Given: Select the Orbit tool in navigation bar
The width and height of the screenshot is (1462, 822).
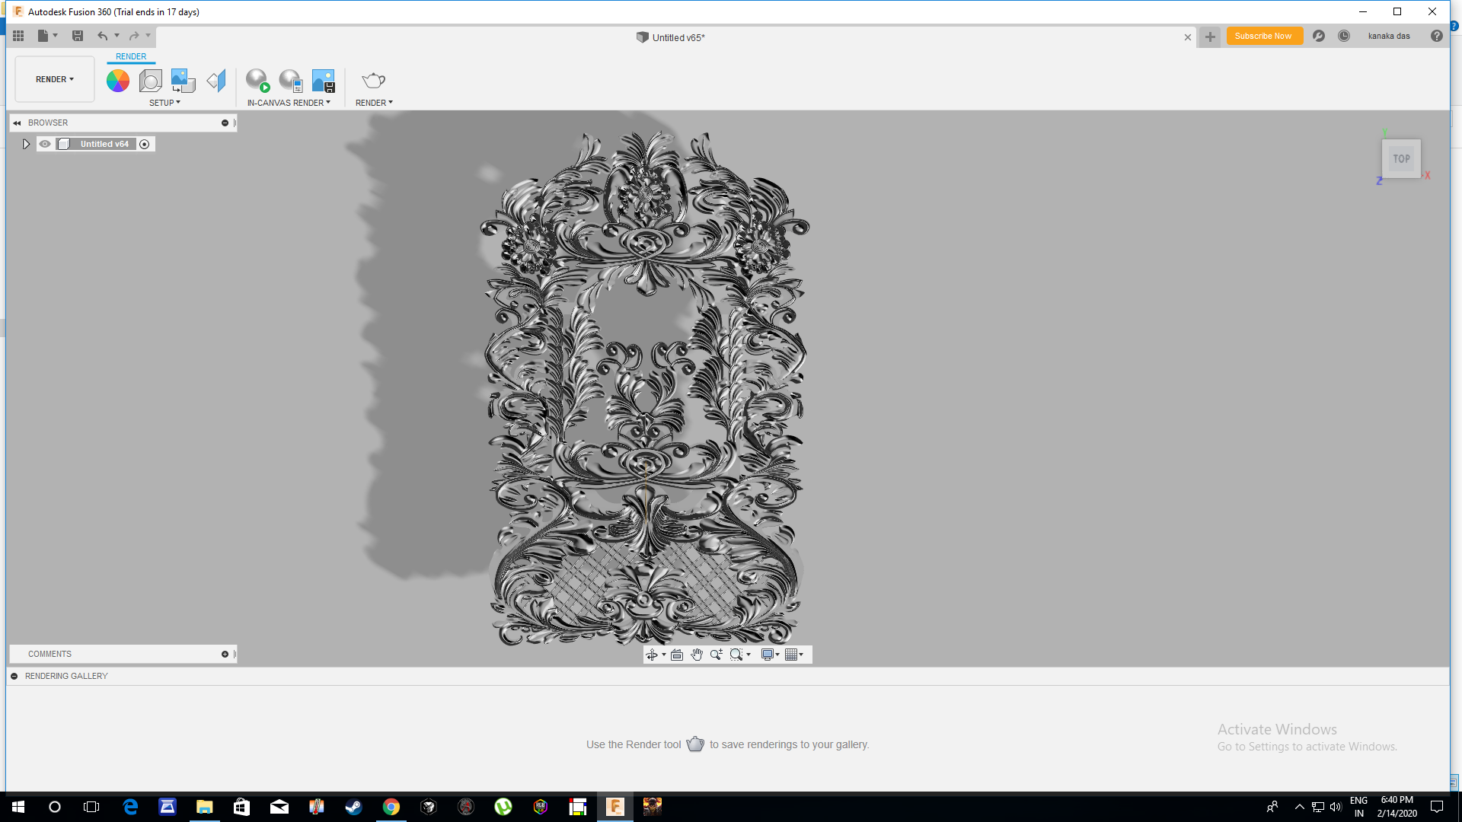Looking at the screenshot, I should 653,654.
